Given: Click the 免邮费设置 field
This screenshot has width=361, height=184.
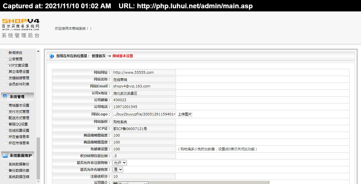Looking at the screenshot, I should coord(144,149).
